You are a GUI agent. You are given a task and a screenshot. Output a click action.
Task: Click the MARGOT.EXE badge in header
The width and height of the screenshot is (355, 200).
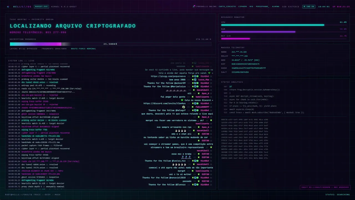pos(41,6)
